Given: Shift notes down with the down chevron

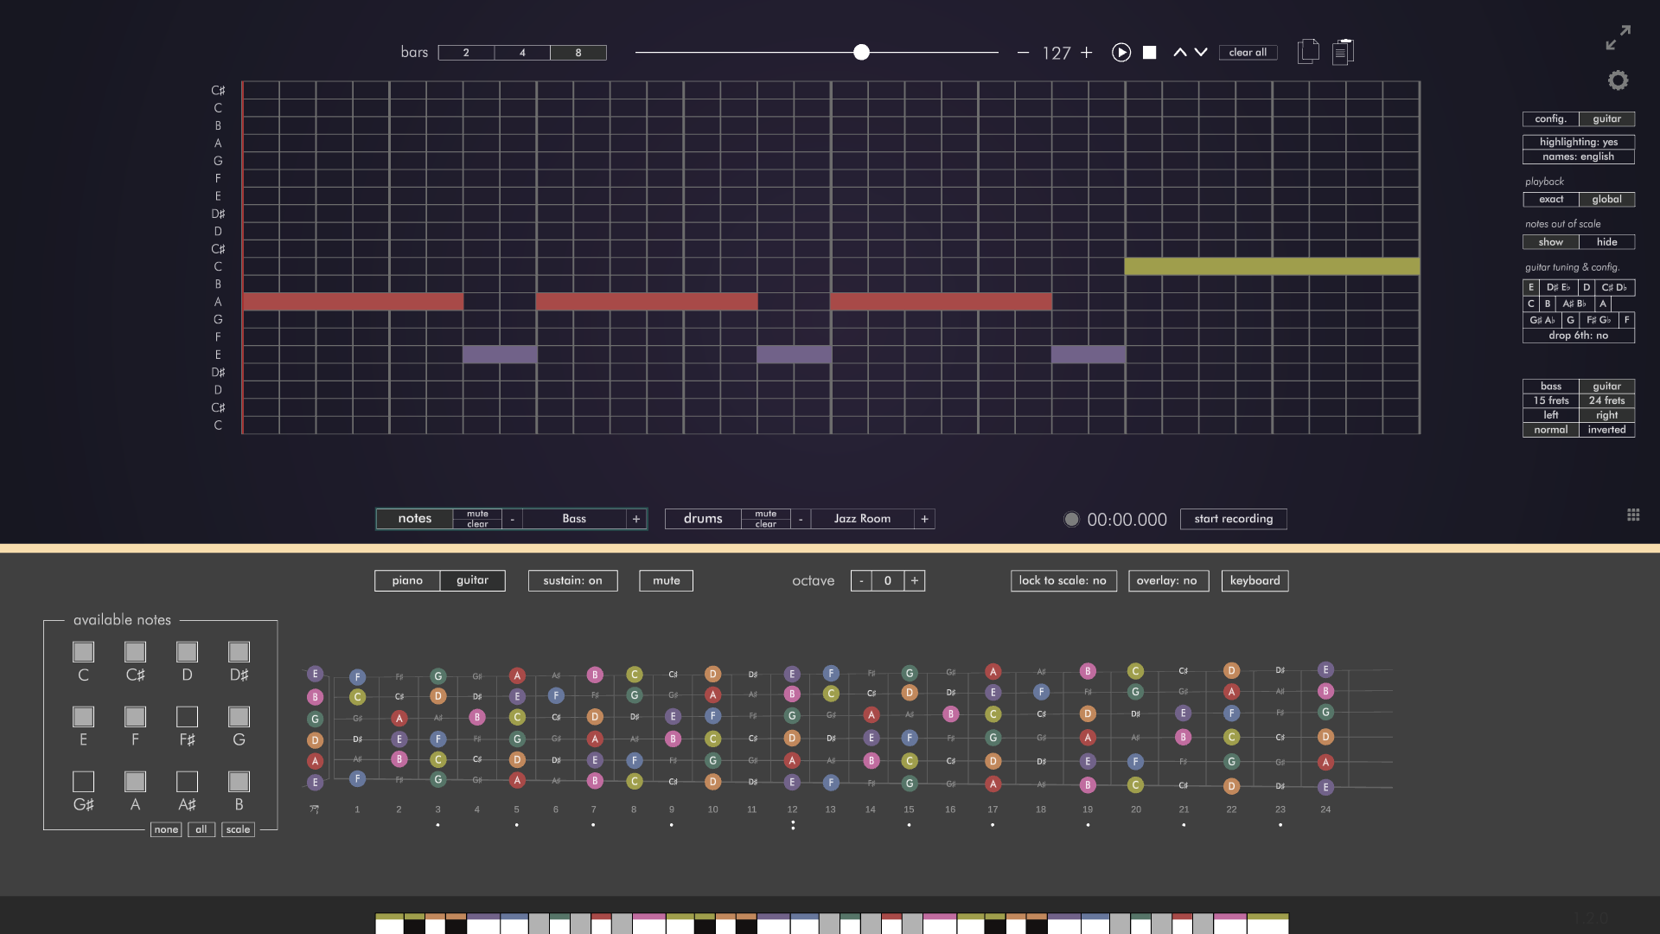Looking at the screenshot, I should coord(1201,53).
